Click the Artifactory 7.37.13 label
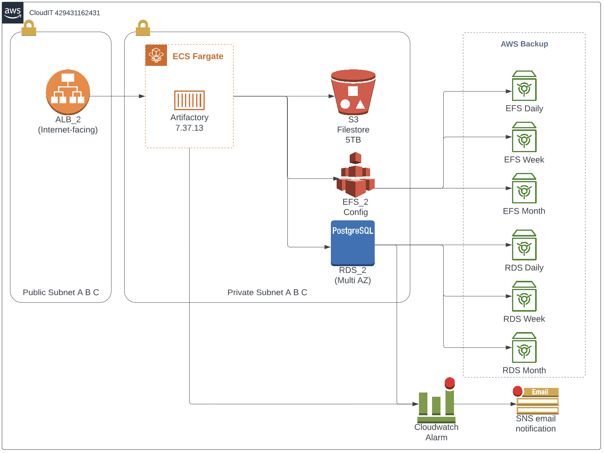604x453 pixels. 189,122
